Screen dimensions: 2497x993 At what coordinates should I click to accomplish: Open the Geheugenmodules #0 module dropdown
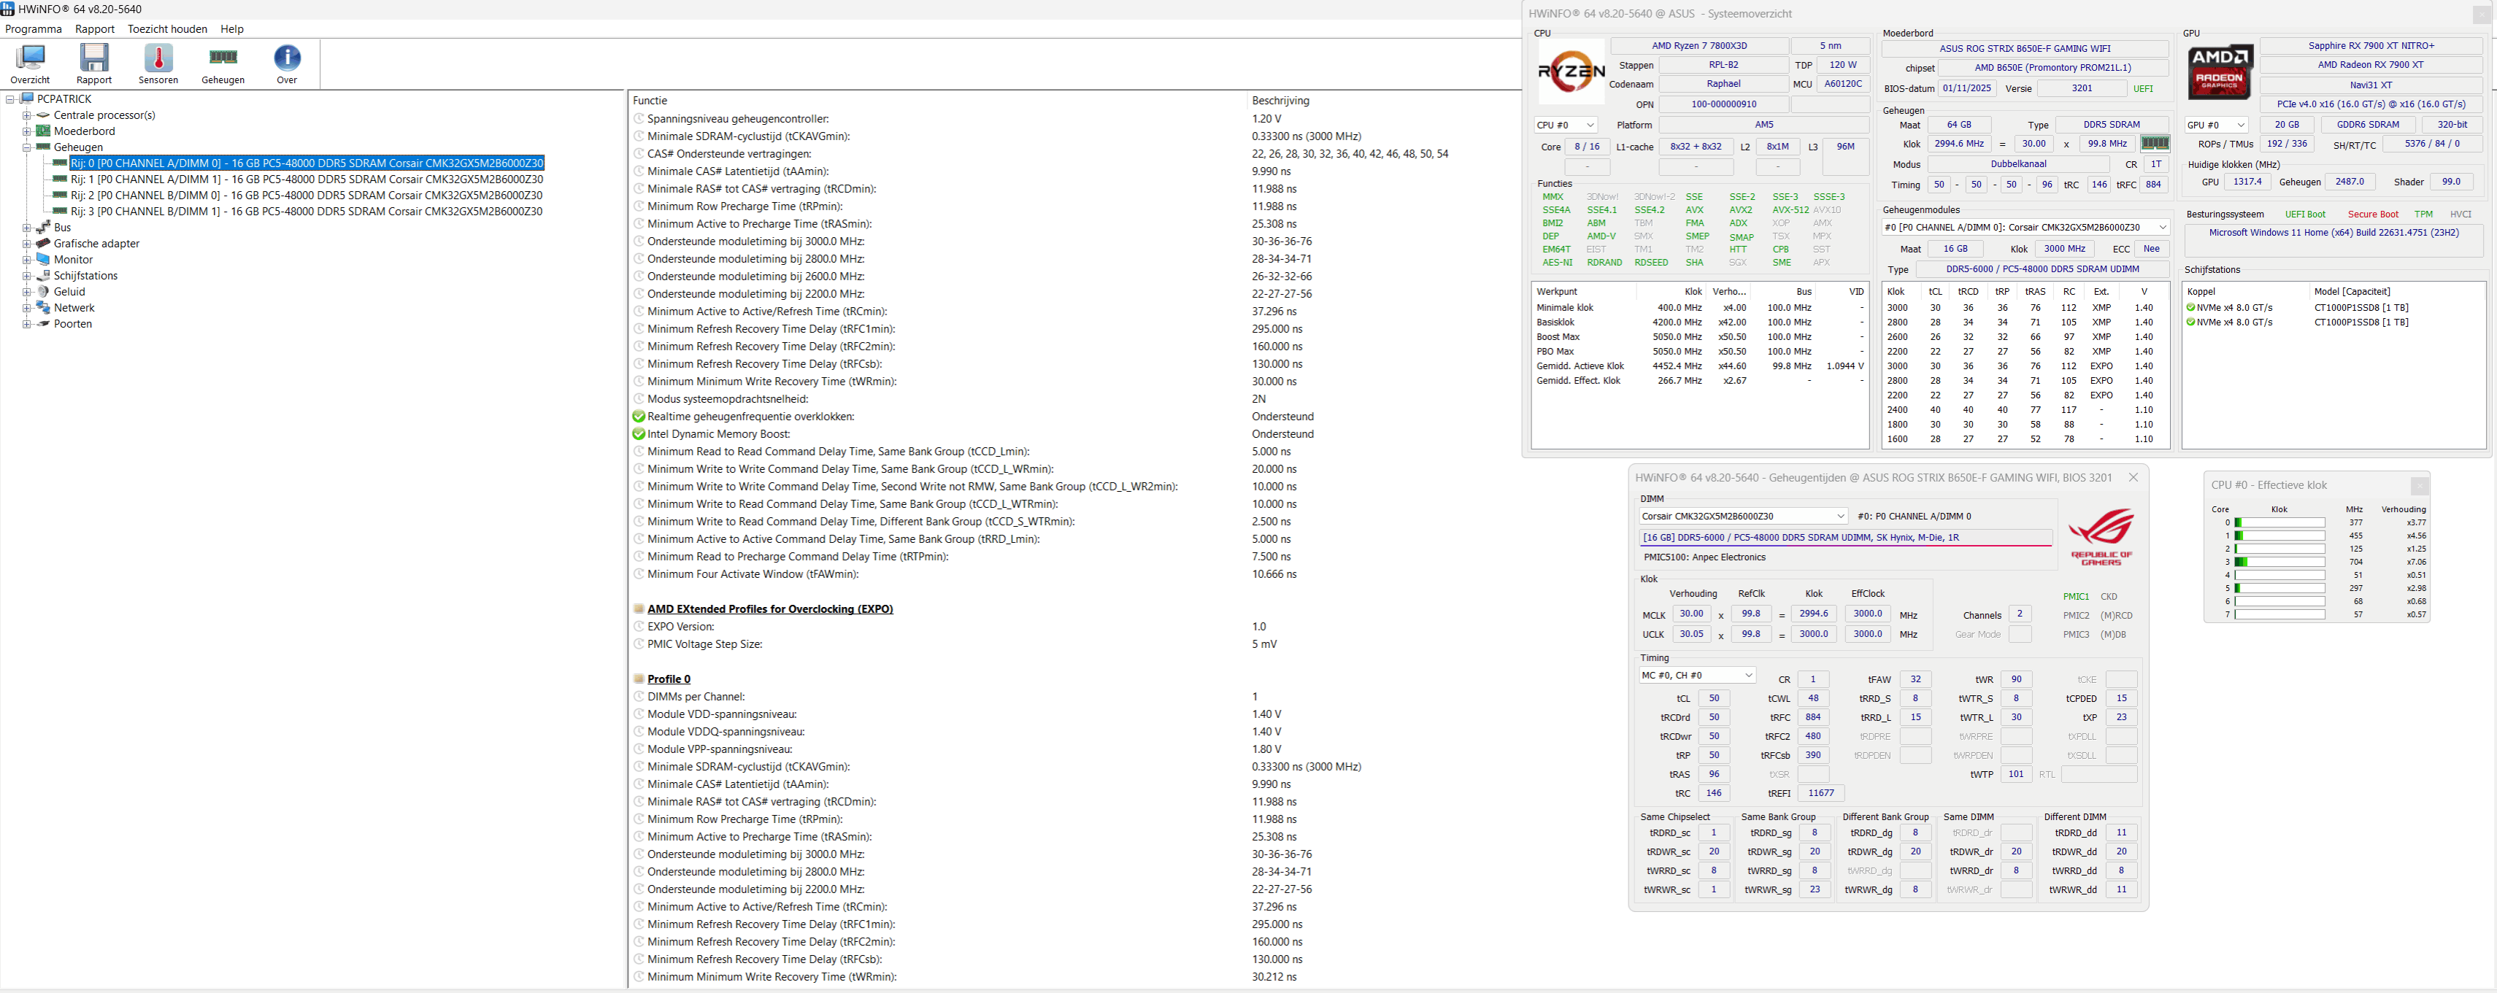tap(2025, 228)
